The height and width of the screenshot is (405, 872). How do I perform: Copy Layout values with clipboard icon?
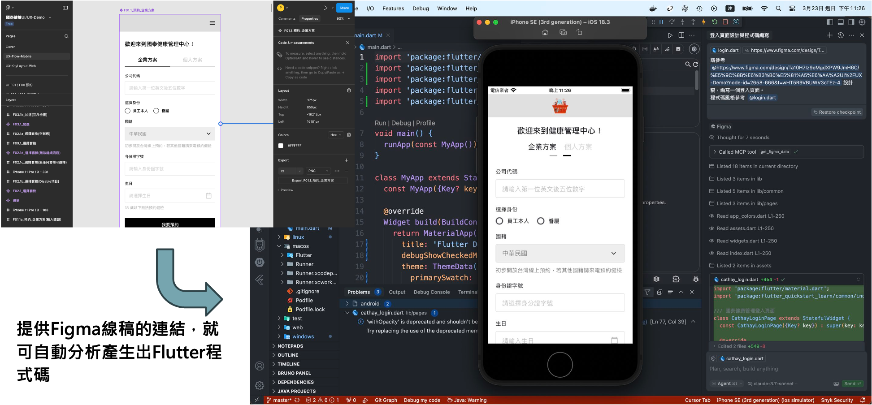[349, 90]
